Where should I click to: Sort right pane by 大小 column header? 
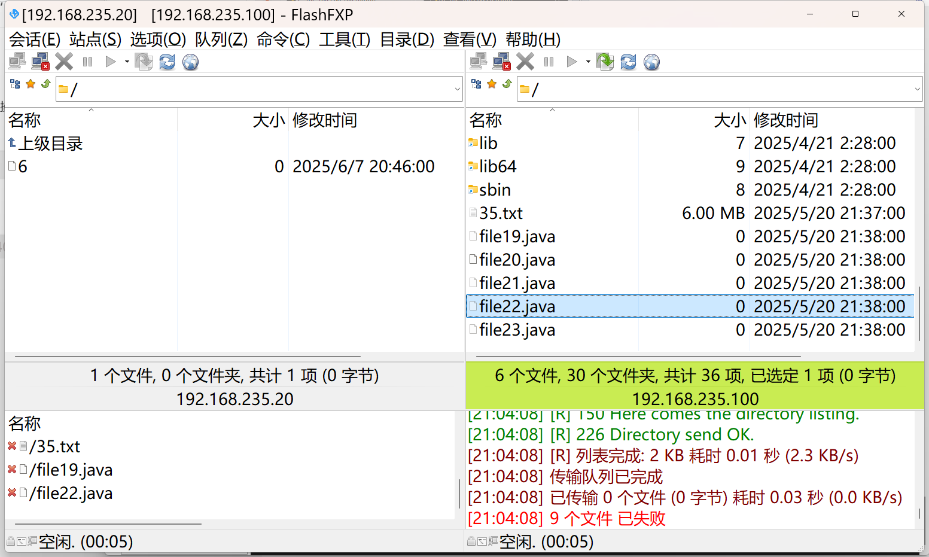(694, 120)
